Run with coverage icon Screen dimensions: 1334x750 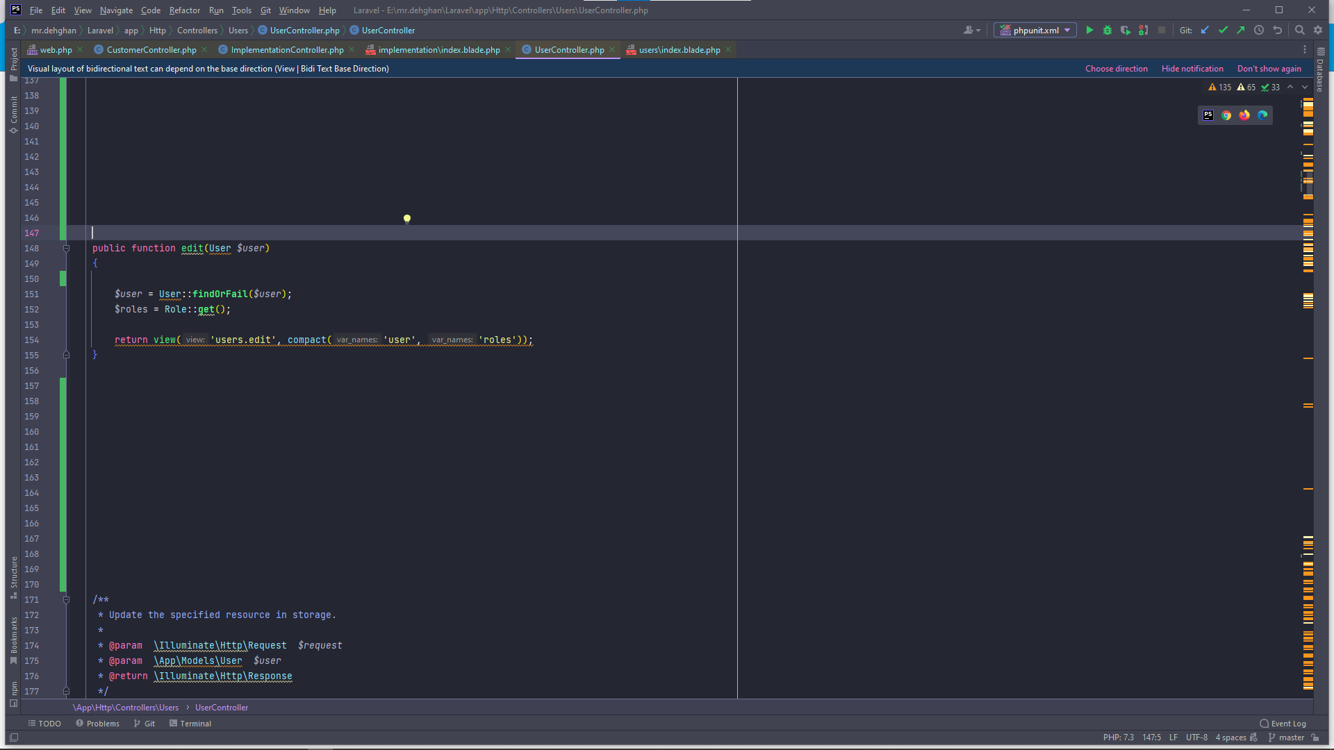point(1126,30)
